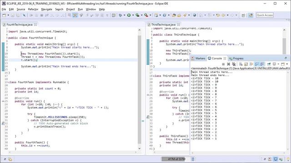Image resolution: width=291 pixels, height=163 pixels.
Task: Click the Open Task folder icon
Action: point(179,15)
